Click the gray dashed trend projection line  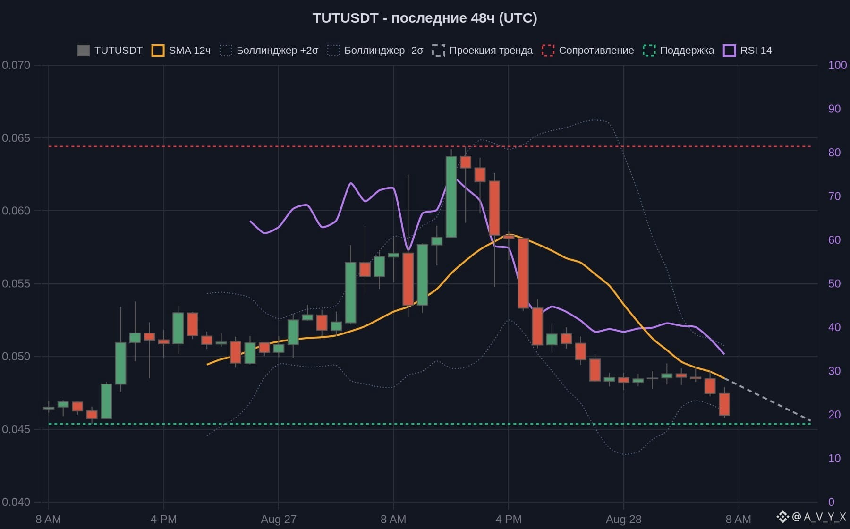[x=768, y=400]
